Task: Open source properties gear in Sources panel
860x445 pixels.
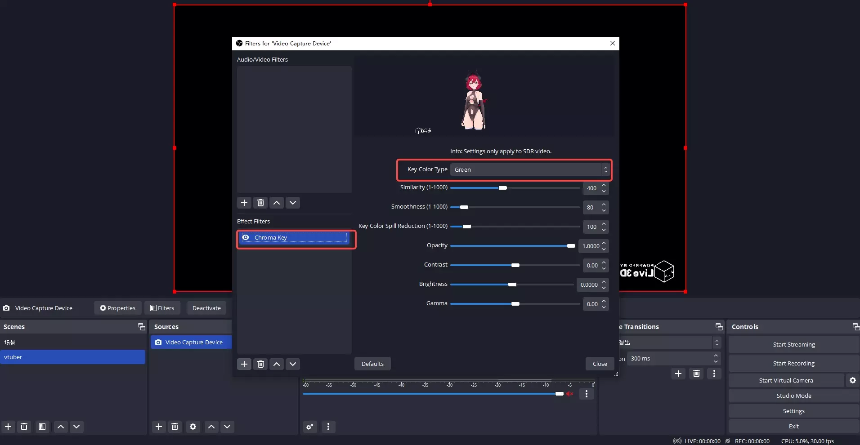Action: [x=193, y=427]
